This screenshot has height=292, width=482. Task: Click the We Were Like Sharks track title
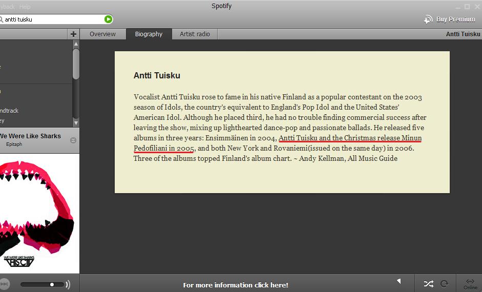click(x=30, y=136)
